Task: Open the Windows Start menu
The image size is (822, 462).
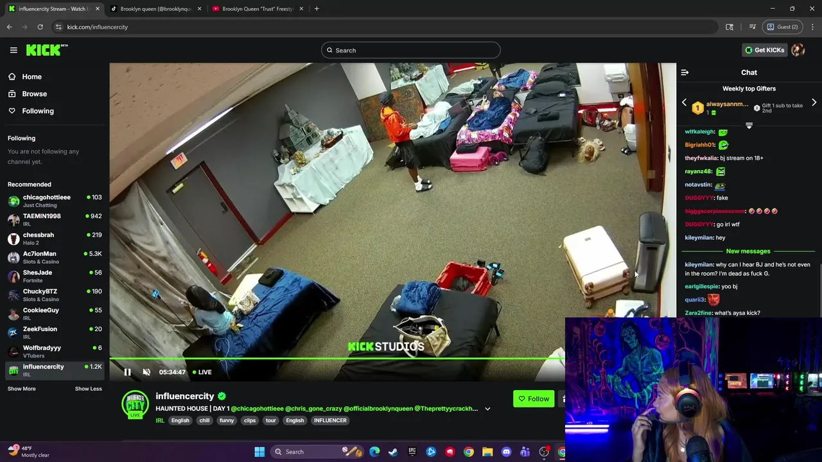Action: pos(259,452)
